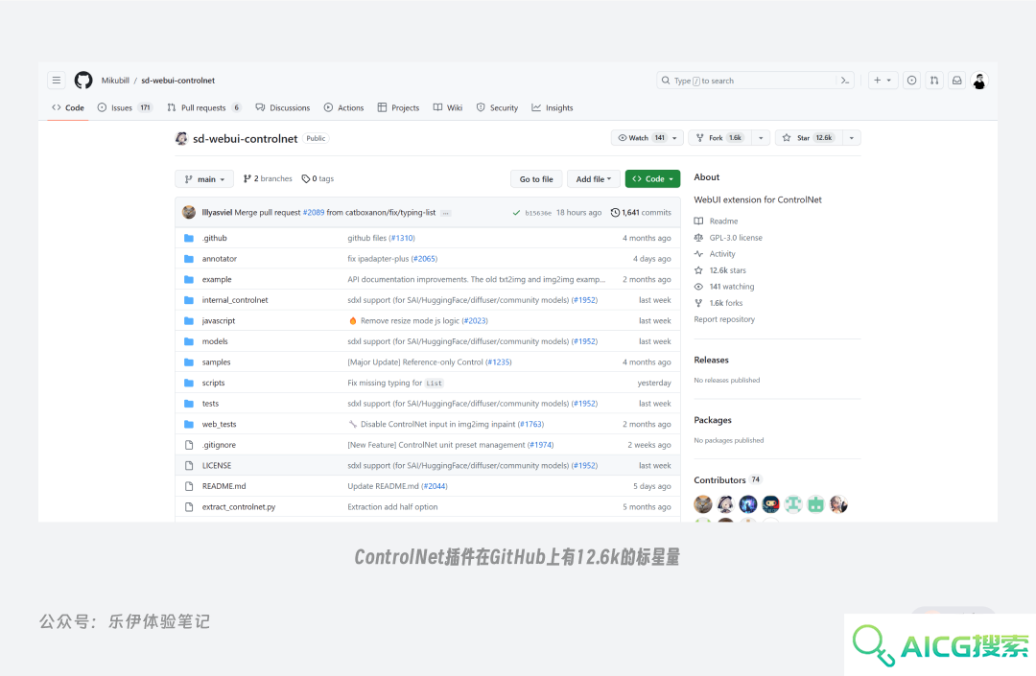Screen dimensions: 1036x676
Task: Open the internal_controlnet folder
Action: 235,300
